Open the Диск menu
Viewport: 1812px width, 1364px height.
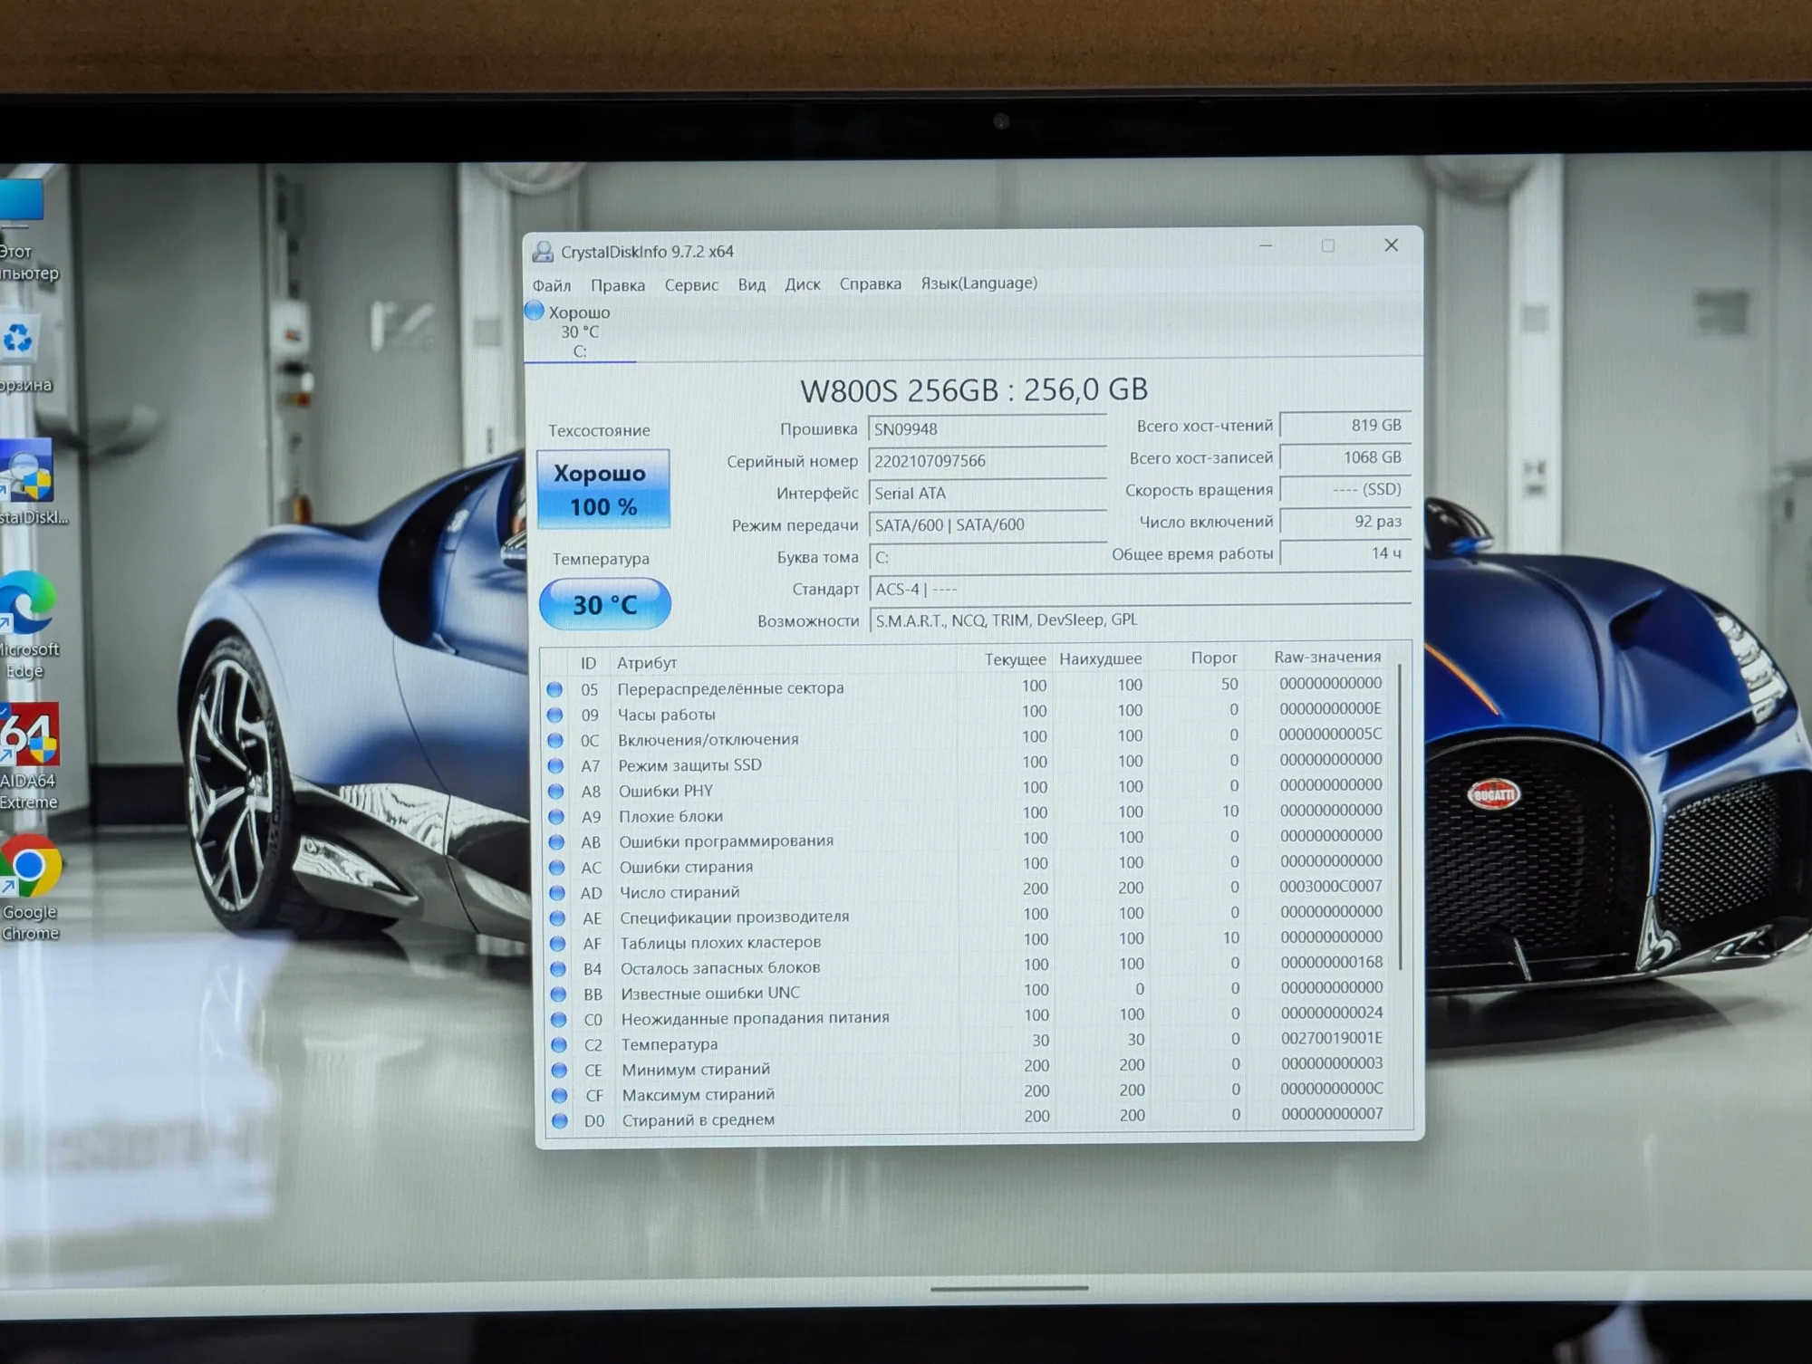[x=802, y=284]
